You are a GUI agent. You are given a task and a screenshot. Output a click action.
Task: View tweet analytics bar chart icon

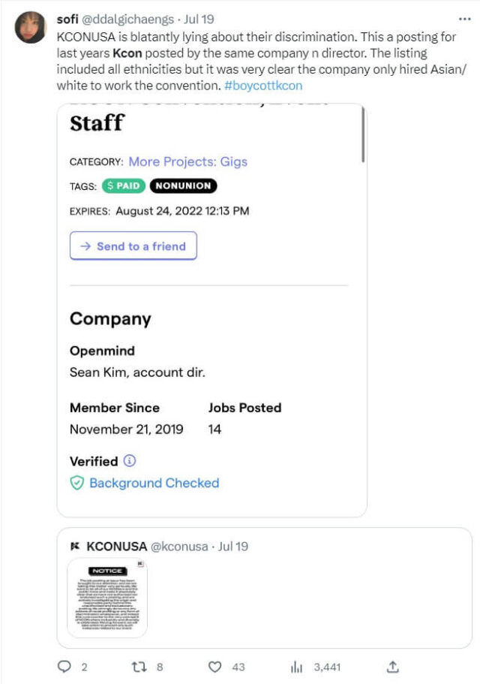(295, 666)
